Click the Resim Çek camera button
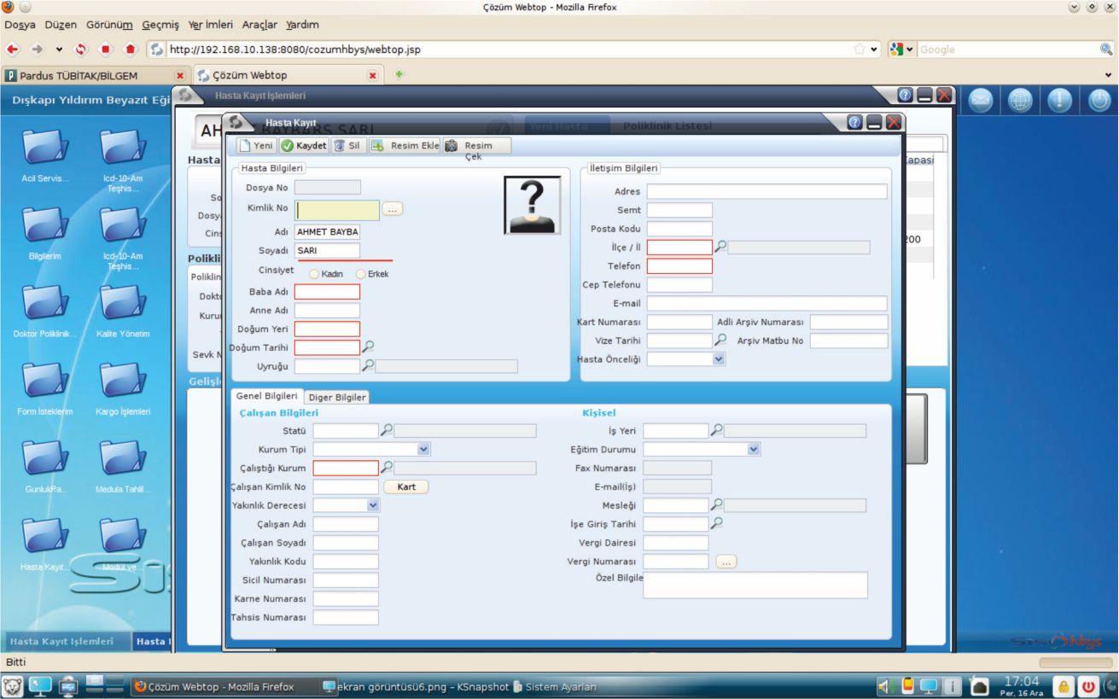 [x=477, y=146]
